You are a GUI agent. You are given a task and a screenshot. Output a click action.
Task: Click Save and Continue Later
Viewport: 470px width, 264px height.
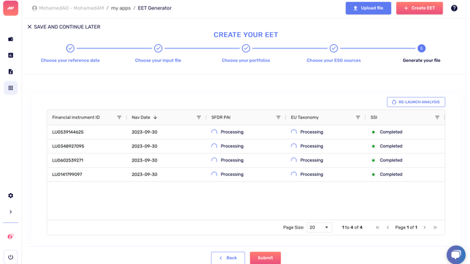click(x=64, y=27)
